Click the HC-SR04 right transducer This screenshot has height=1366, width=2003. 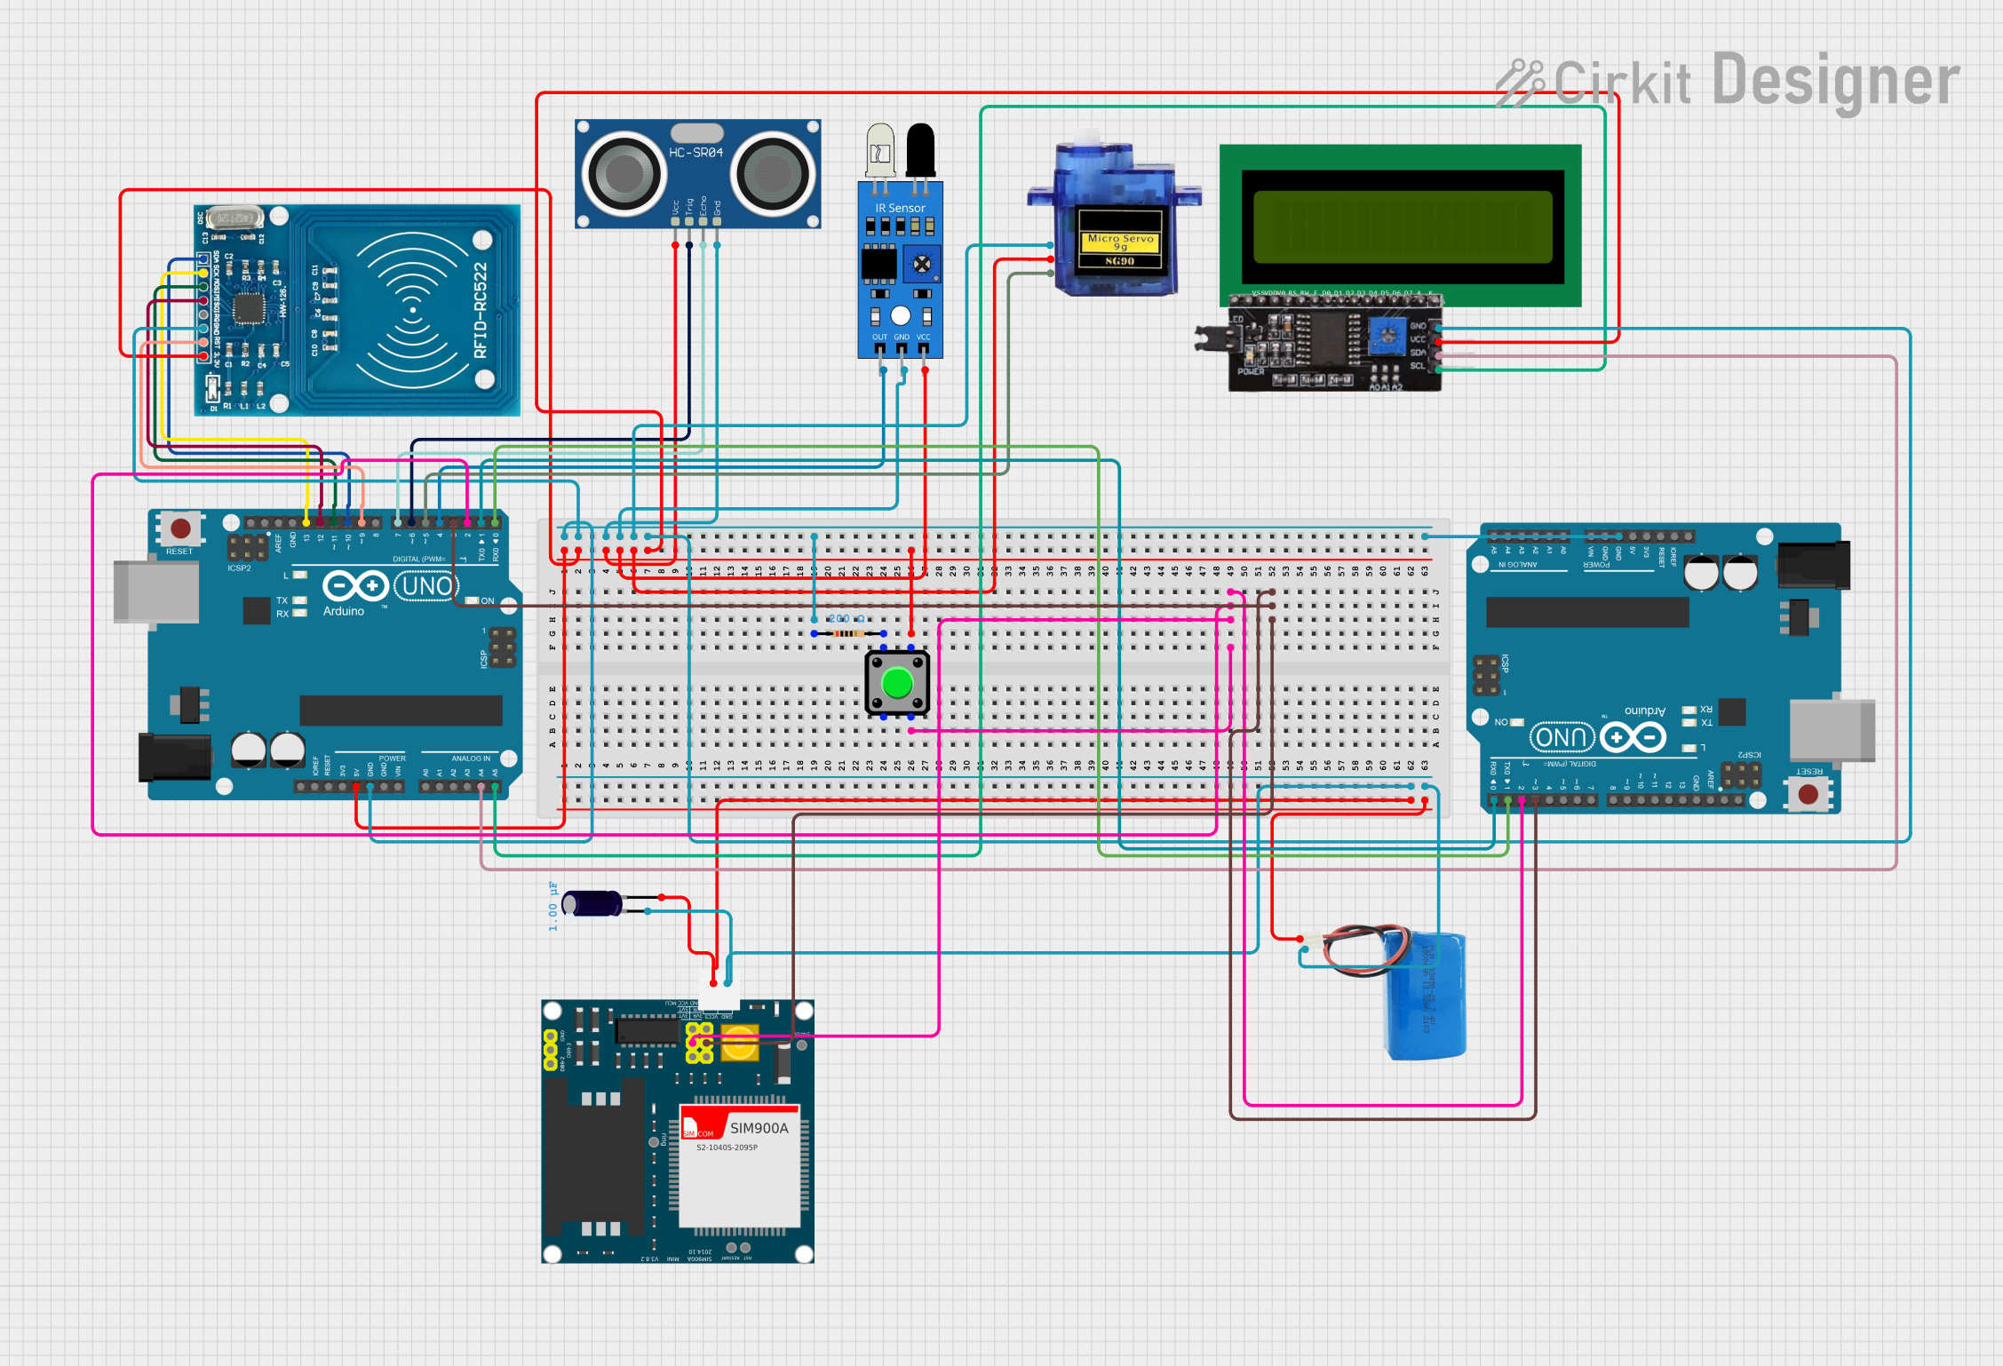(x=773, y=174)
